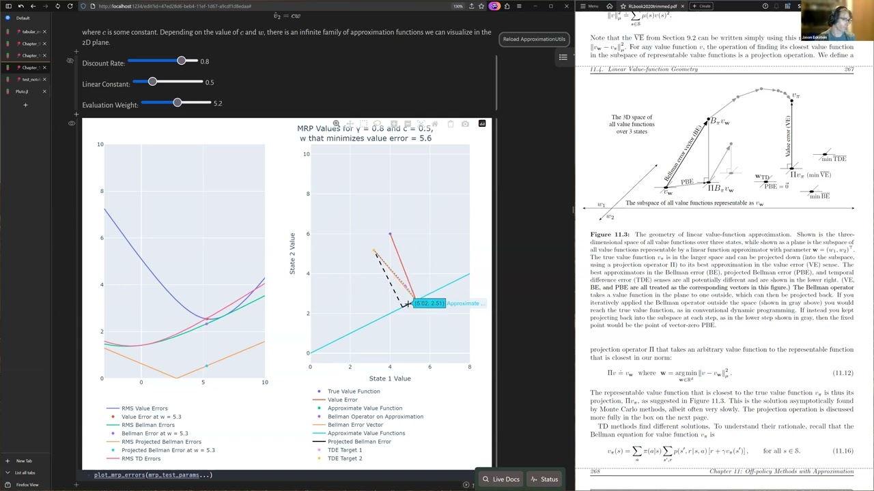
Task: Download plot as PNG via camera icon
Action: pos(465,123)
